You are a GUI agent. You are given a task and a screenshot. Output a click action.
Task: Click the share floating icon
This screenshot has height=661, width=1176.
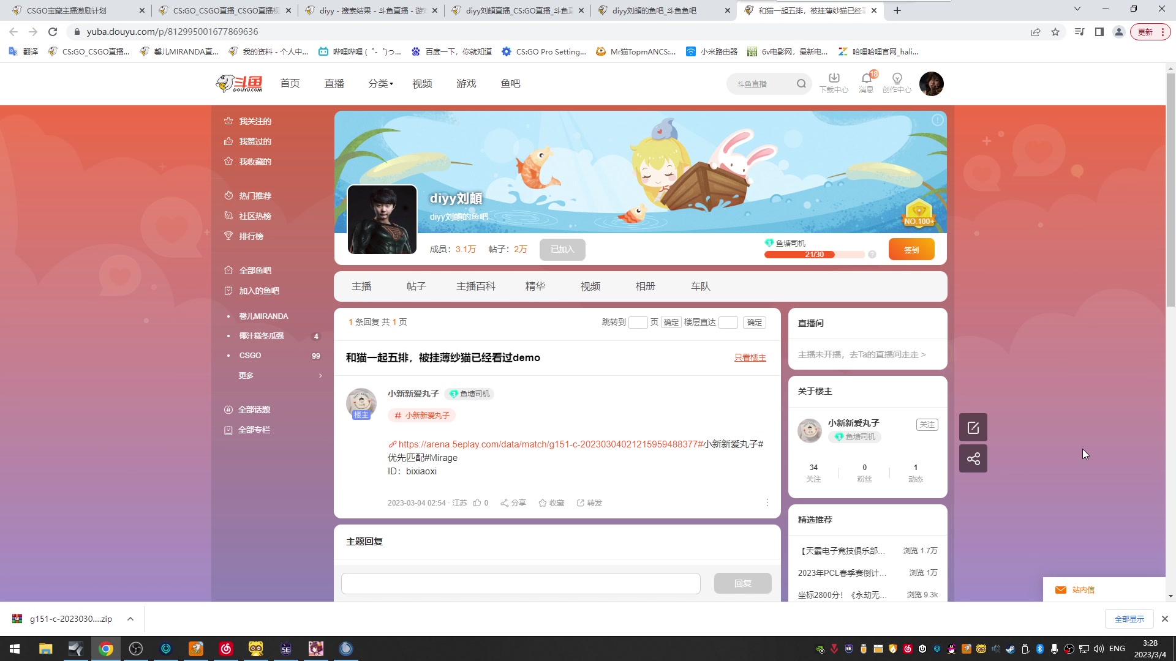973,459
